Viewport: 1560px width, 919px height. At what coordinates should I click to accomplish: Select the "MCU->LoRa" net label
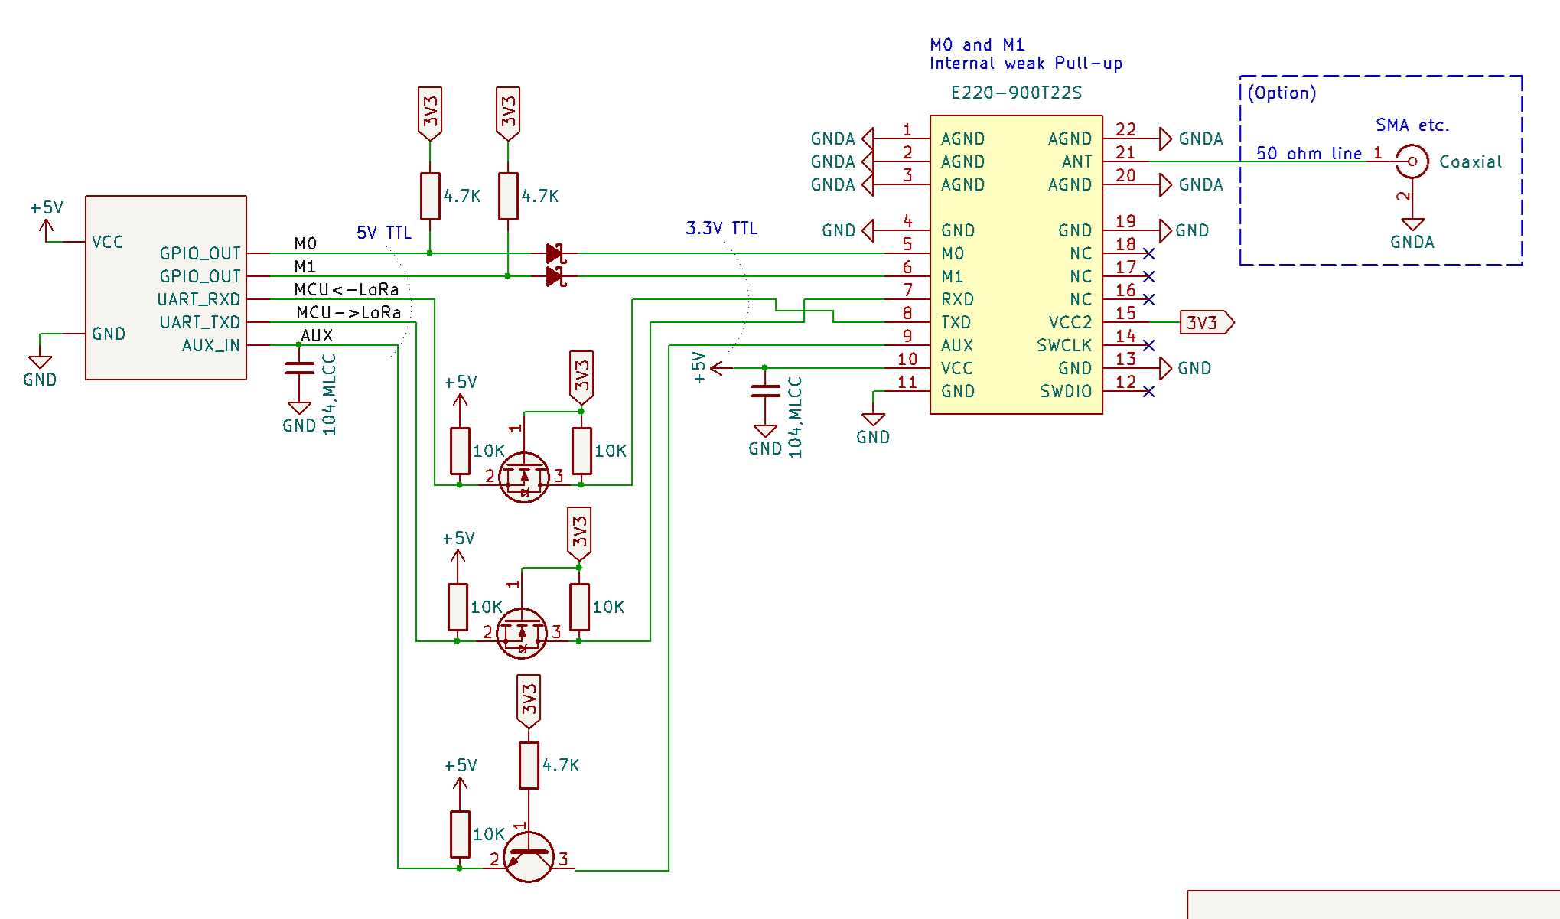(349, 312)
